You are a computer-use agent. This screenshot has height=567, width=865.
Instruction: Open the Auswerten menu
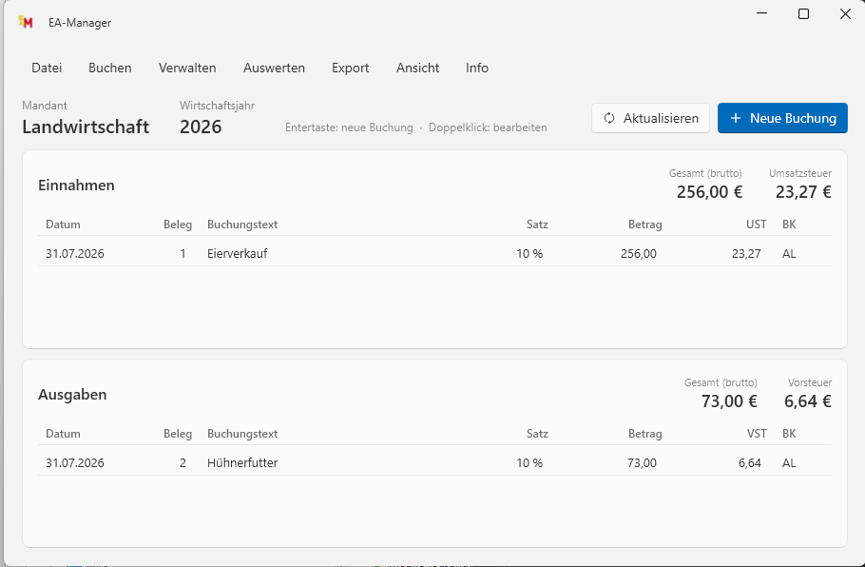click(x=274, y=68)
